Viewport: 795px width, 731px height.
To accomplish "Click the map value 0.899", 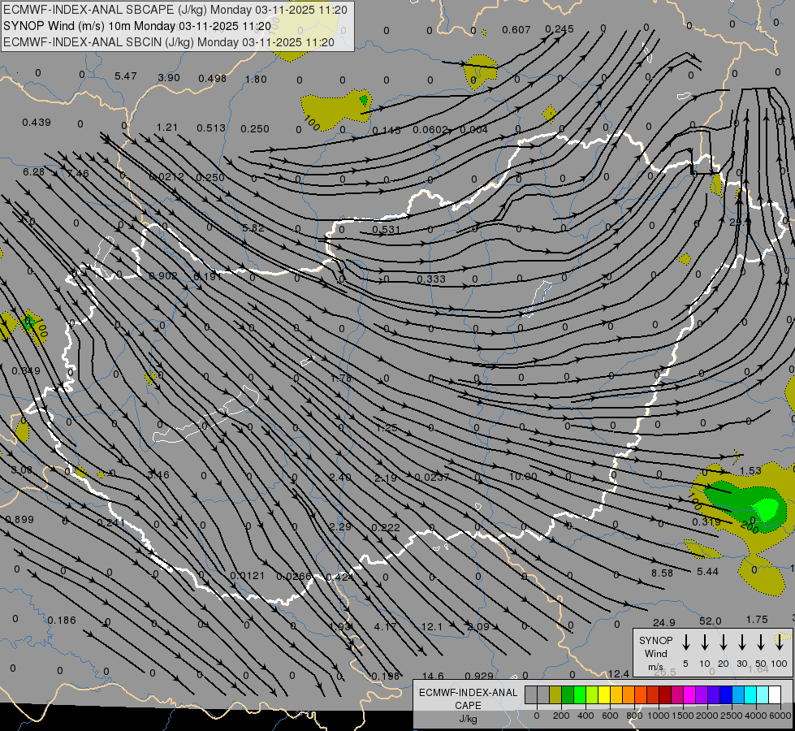I will (19, 520).
